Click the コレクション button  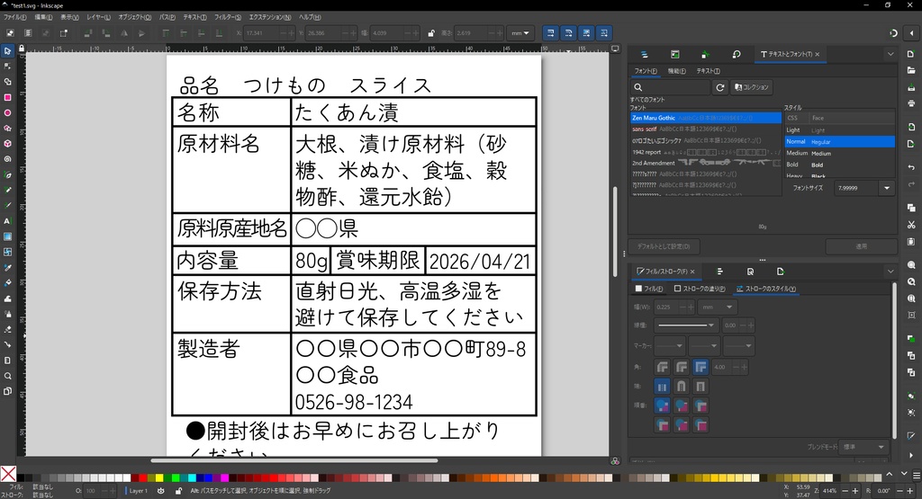pos(752,87)
